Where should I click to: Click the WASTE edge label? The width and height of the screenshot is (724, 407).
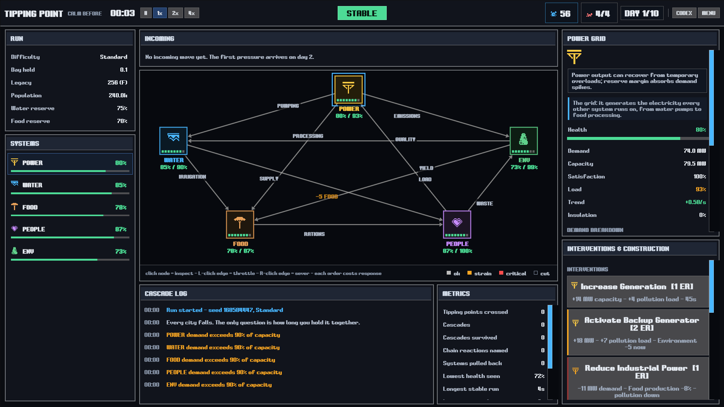(x=484, y=204)
